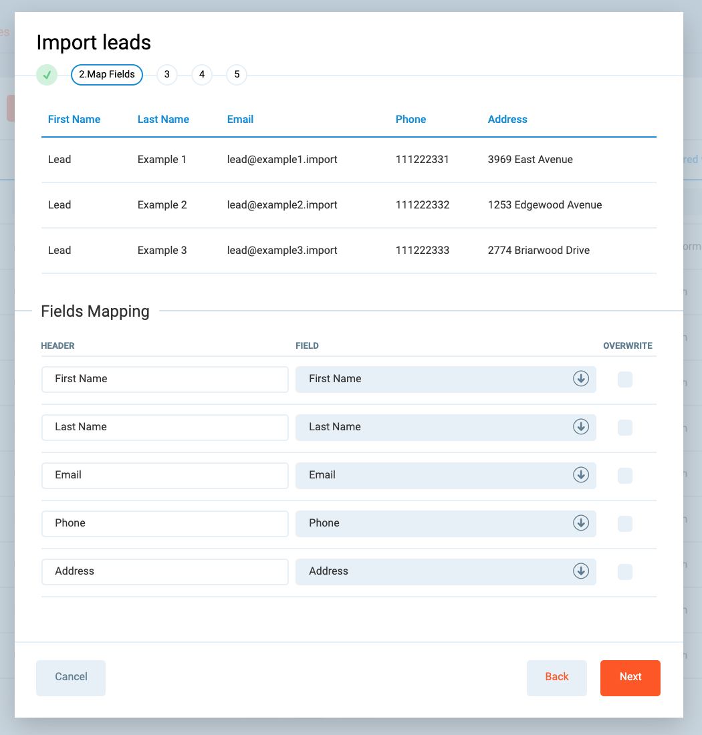Click the arrow icon in First Name field
This screenshot has width=702, height=735.
tap(581, 379)
